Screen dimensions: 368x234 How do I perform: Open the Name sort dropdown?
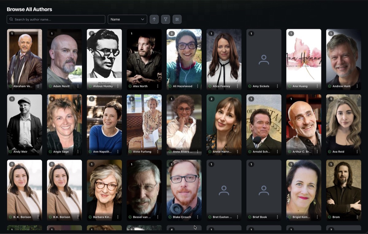coord(127,19)
